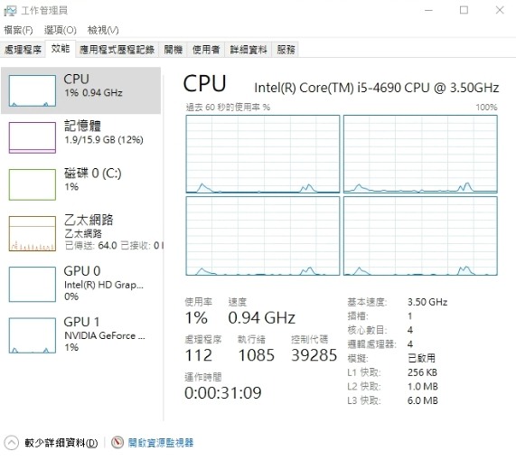Click the 開啟資源監視器 icon
Viewport: 516px width, 461px height.
(x=117, y=442)
